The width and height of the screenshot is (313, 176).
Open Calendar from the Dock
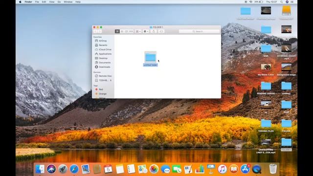108,169
